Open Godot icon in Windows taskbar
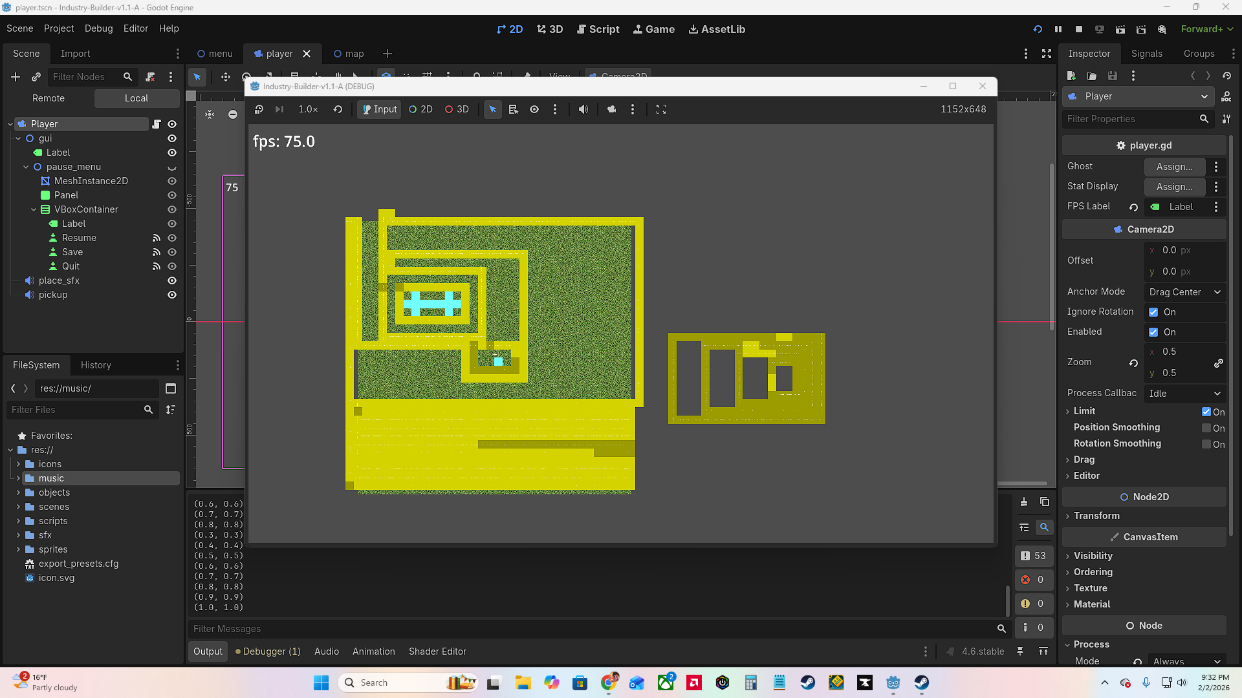 [x=893, y=682]
